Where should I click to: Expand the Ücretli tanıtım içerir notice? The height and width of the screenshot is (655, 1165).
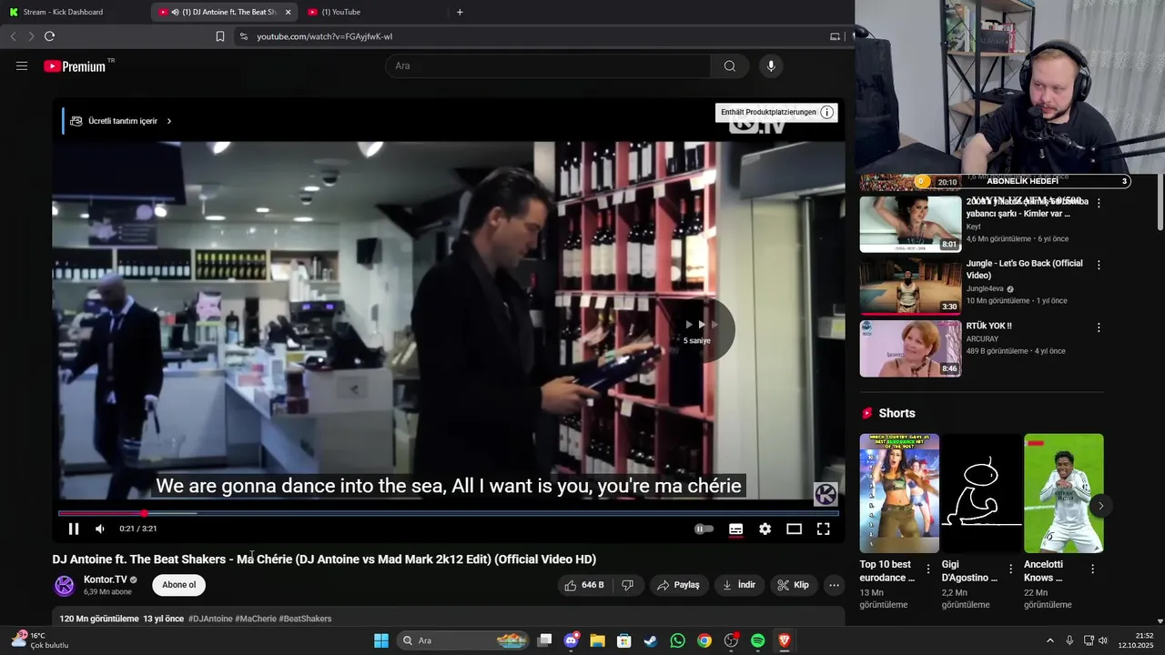121,121
